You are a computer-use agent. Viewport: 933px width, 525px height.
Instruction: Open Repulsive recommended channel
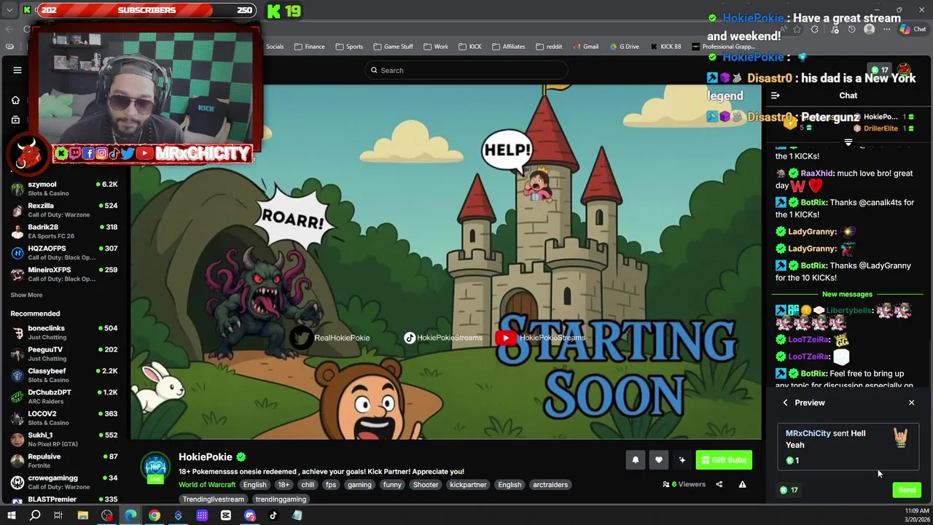66,460
